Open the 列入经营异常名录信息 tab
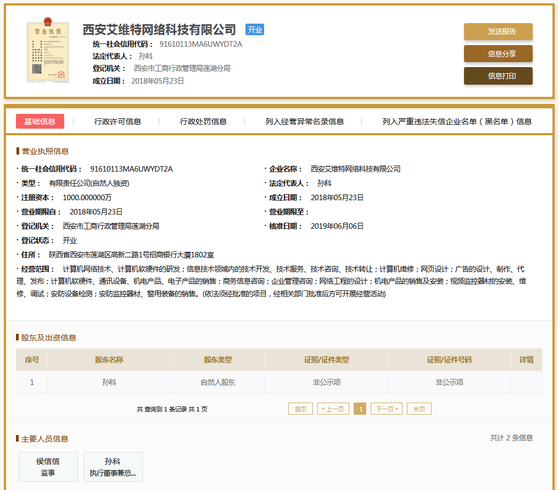The image size is (559, 490). click(304, 122)
